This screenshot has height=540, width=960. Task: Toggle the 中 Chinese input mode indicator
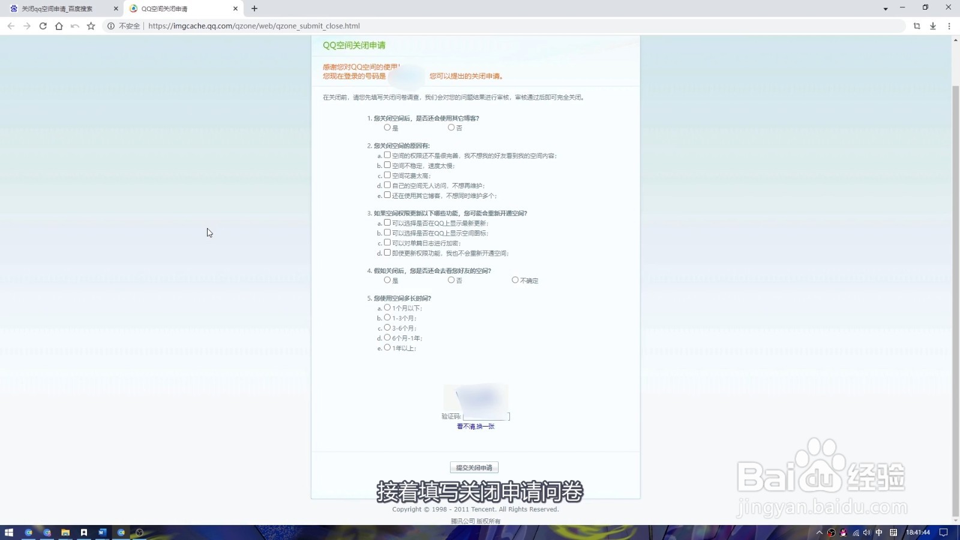pos(879,532)
